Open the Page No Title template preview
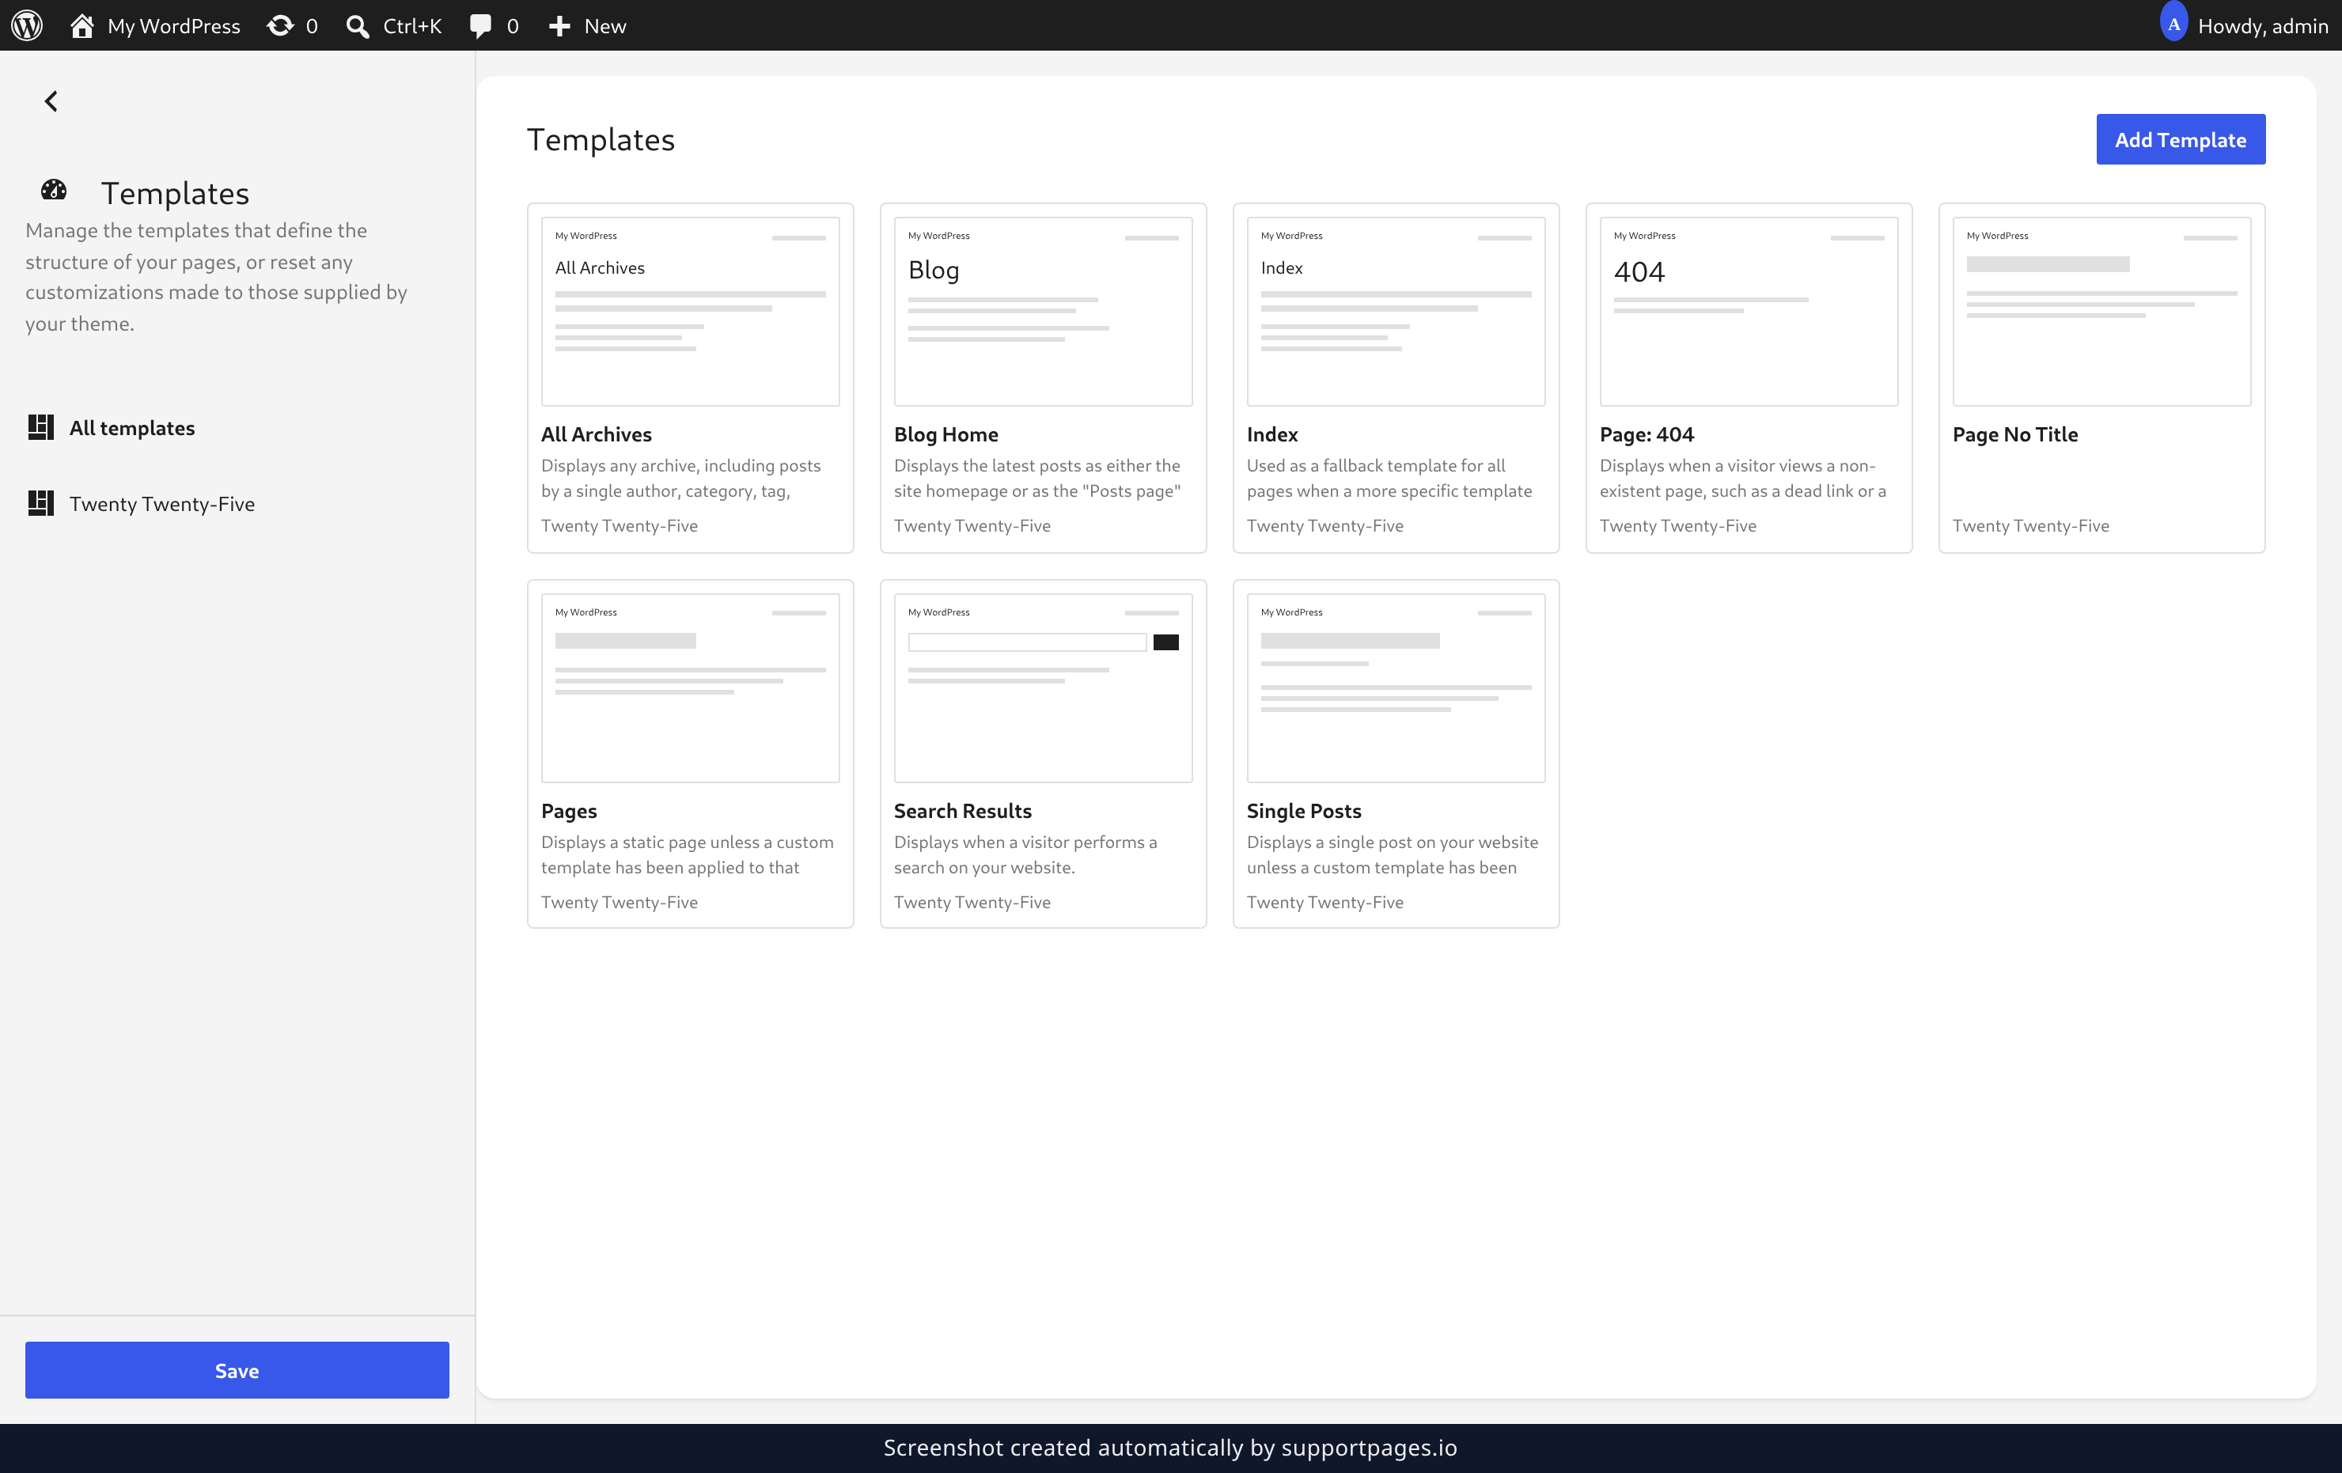2342x1473 pixels. point(2101,311)
